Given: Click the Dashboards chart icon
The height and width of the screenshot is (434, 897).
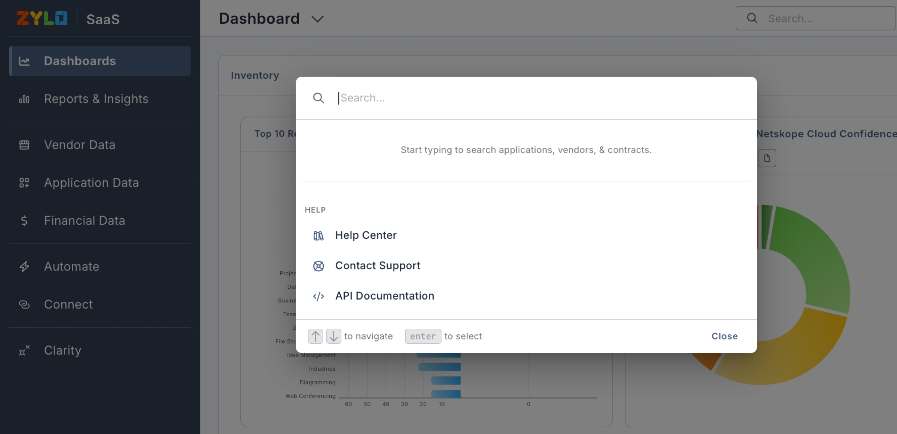Looking at the screenshot, I should pos(24,61).
